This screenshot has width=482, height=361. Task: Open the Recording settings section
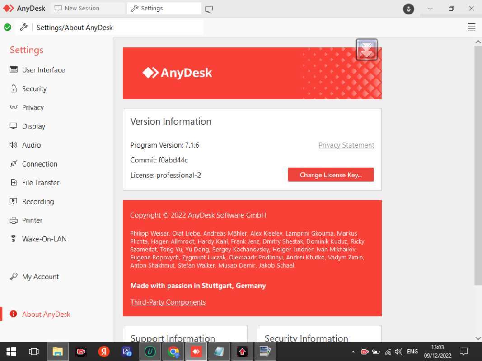(x=38, y=201)
